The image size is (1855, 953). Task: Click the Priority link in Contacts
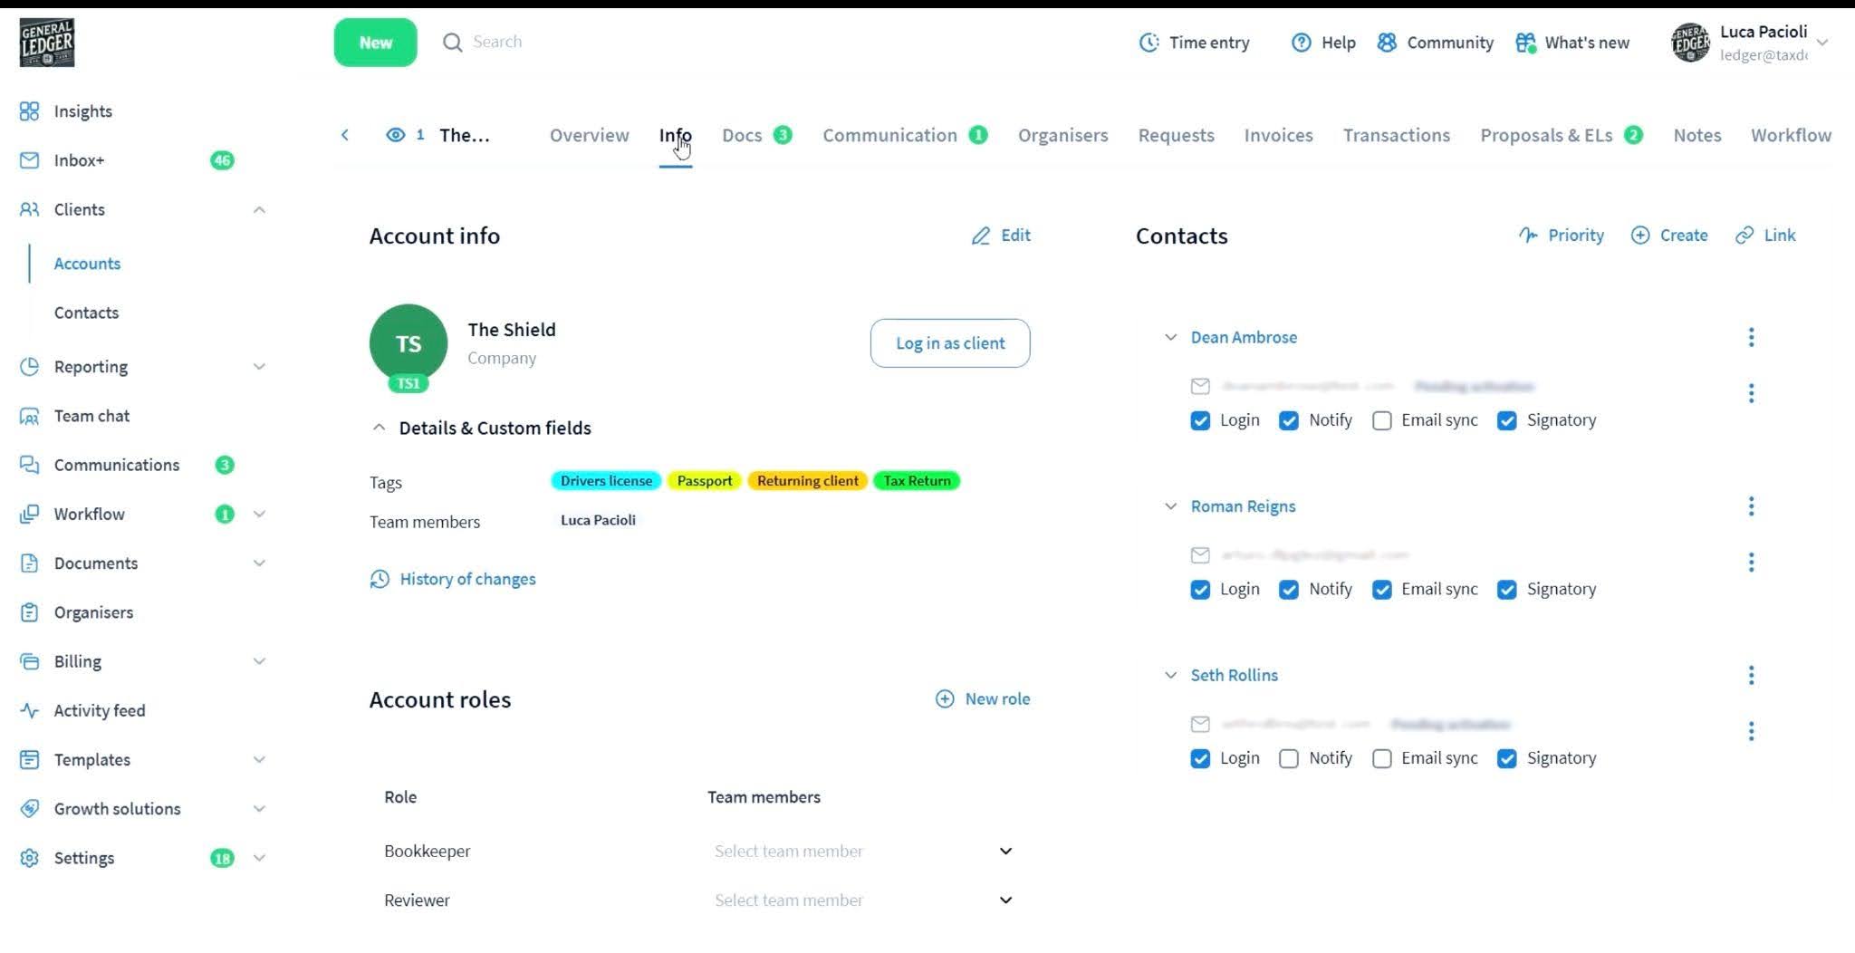point(1562,236)
